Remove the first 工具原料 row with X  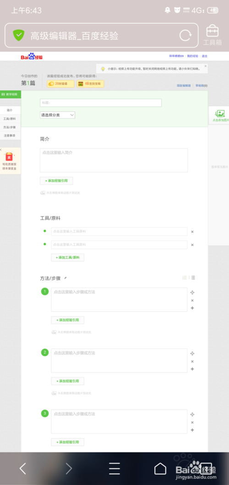(192, 231)
